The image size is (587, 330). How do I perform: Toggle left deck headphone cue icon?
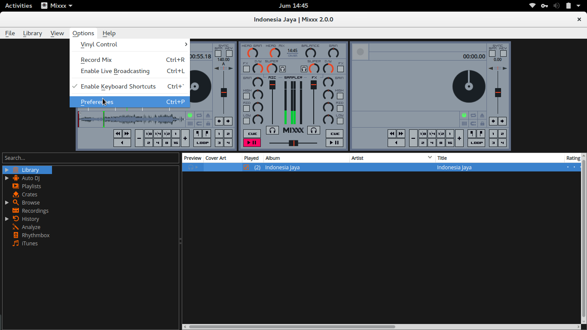272,130
